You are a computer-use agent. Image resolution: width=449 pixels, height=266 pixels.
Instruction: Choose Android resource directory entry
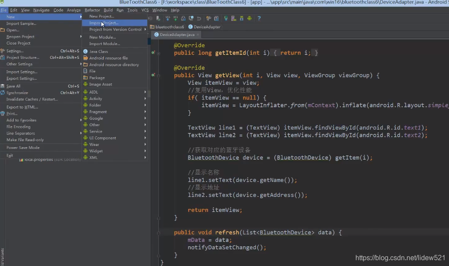tap(115, 65)
